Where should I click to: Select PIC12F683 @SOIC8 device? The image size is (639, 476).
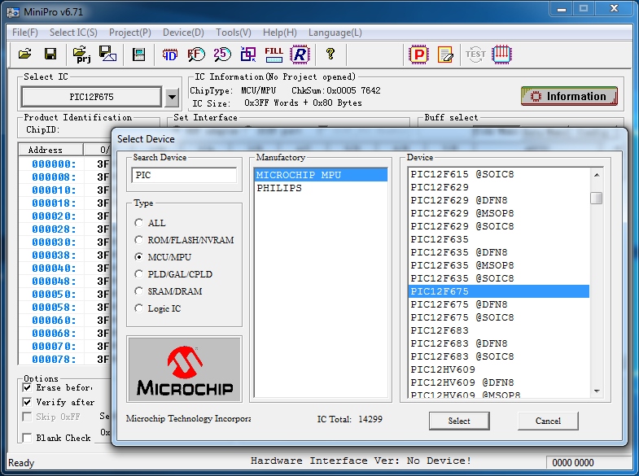pyautogui.click(x=499, y=356)
